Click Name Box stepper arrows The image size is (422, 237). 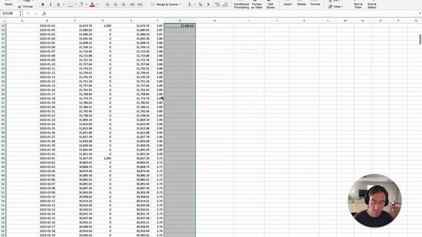20,13
